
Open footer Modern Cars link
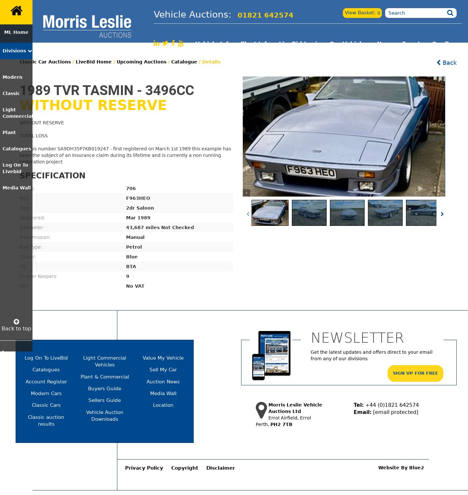click(x=46, y=393)
